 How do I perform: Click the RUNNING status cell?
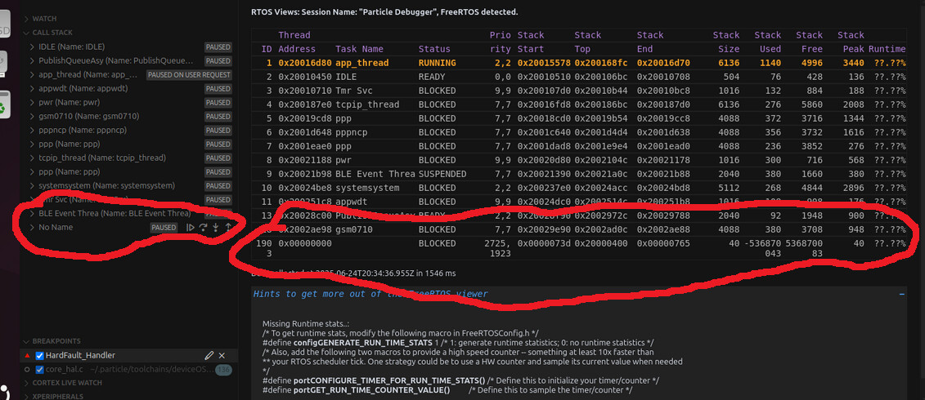coord(437,63)
